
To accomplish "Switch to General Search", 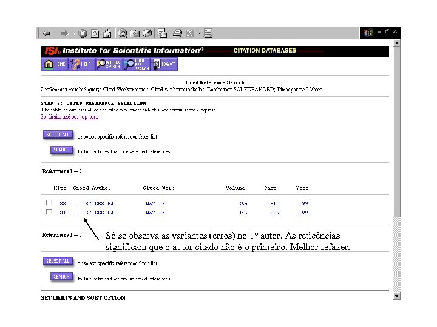I will 109,64.
